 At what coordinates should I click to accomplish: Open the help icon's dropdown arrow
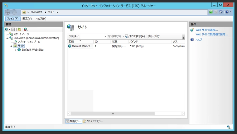click(x=230, y=12)
